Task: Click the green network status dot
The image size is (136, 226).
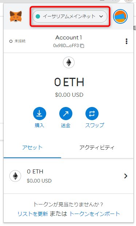Action: pos(38,16)
